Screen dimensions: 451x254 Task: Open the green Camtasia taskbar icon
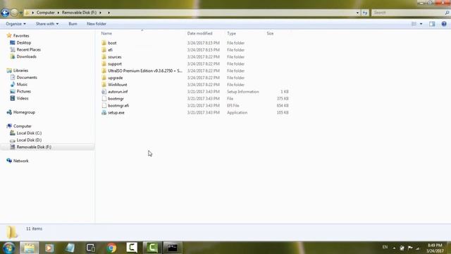click(x=152, y=248)
